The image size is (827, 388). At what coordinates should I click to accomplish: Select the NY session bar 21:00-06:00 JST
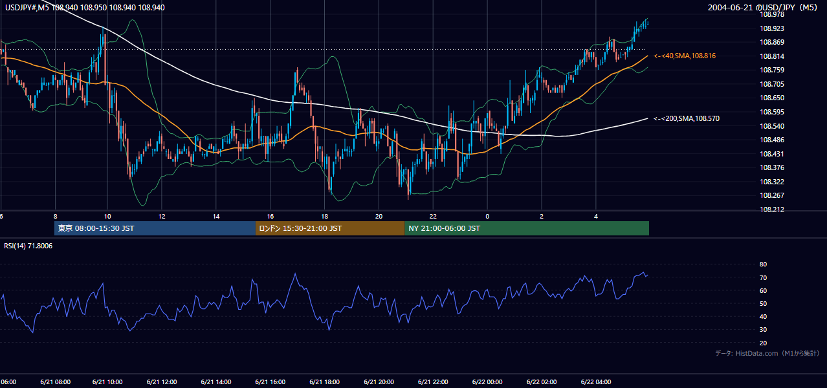pyautogui.click(x=527, y=228)
